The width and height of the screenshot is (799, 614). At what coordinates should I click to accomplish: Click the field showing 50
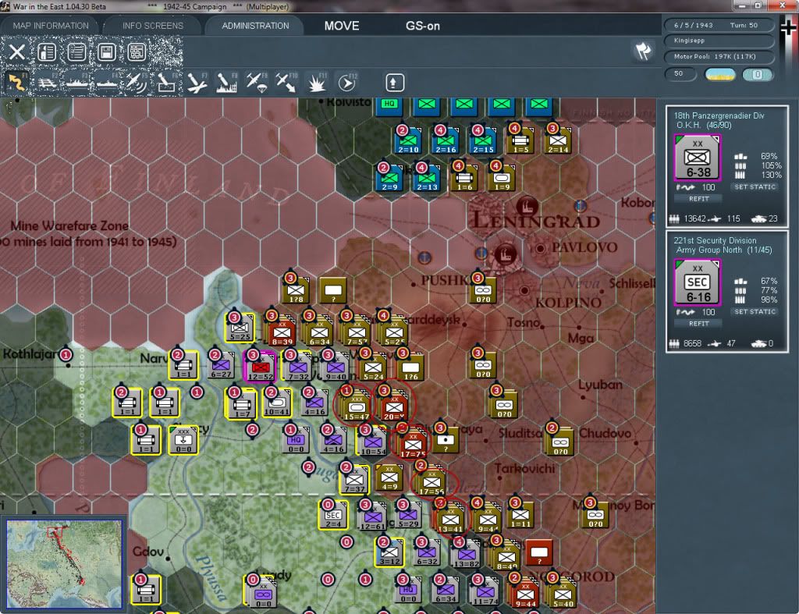pyautogui.click(x=680, y=74)
